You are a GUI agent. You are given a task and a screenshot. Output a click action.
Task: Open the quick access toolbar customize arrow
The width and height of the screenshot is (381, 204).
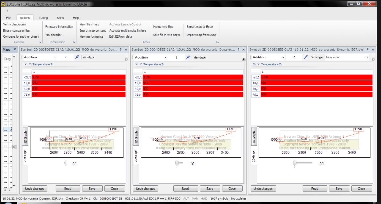[x=7, y=11]
